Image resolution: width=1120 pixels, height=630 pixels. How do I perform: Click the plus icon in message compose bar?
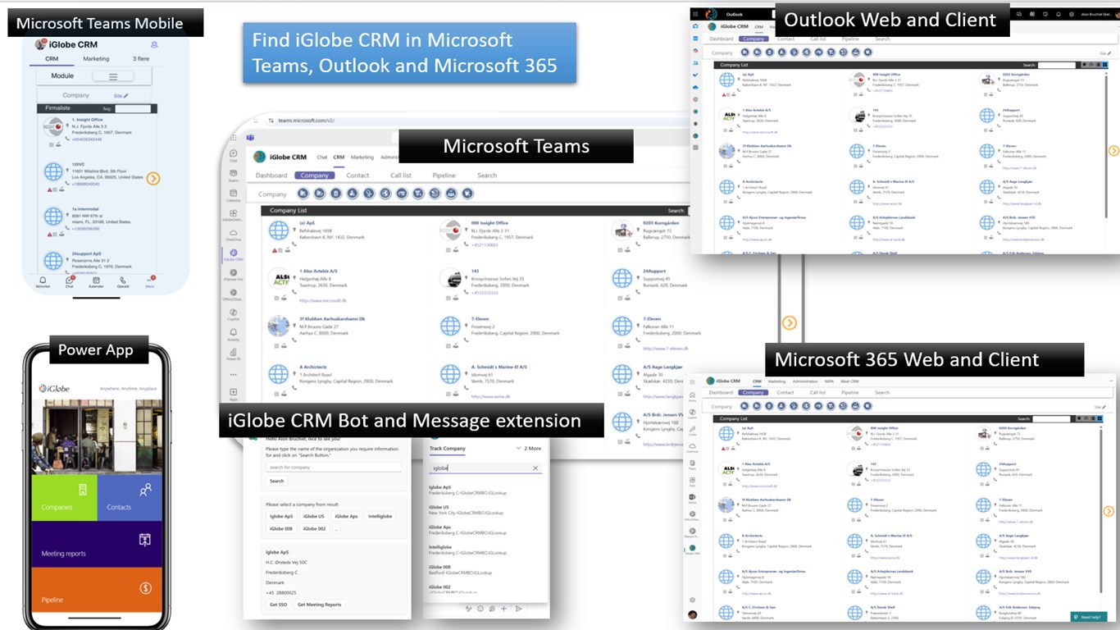pos(503,609)
